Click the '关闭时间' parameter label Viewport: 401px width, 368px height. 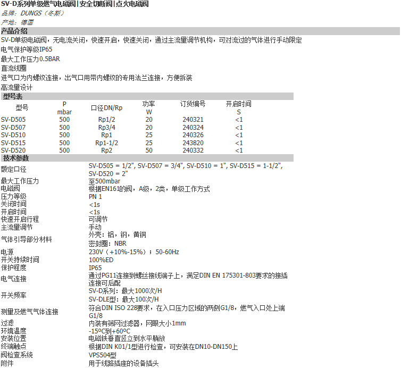pos(13,204)
